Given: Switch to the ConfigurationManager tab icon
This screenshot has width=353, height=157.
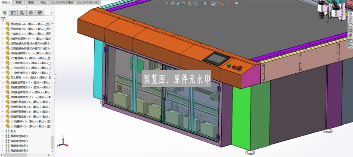Looking at the screenshot, I should (22, 13).
